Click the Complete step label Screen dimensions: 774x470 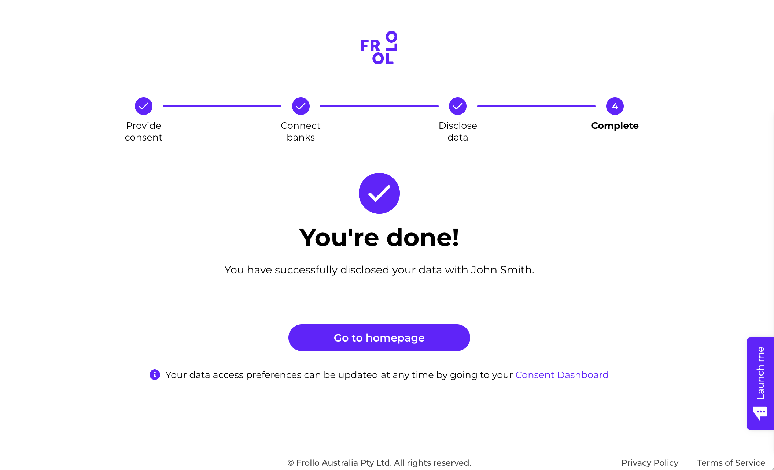(615, 126)
